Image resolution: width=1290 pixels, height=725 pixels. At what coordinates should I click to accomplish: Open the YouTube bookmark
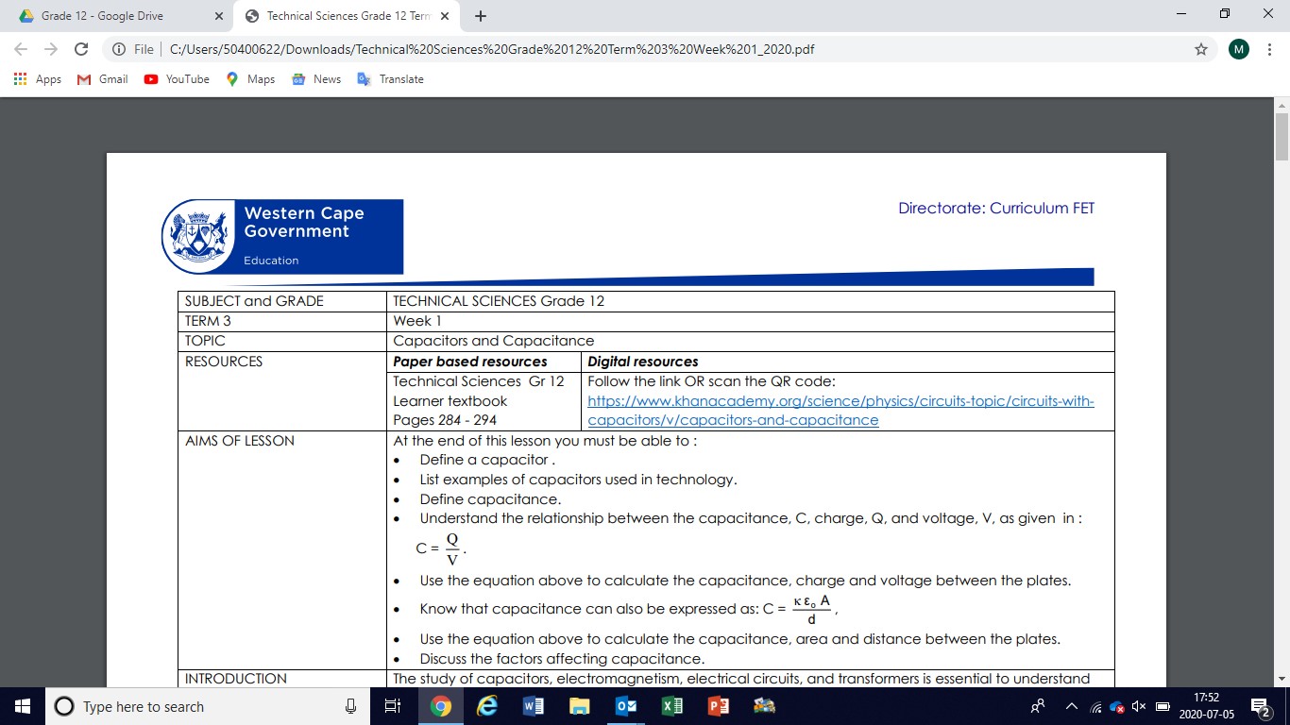click(x=177, y=79)
